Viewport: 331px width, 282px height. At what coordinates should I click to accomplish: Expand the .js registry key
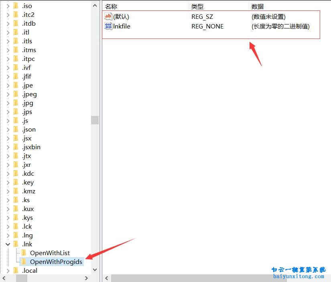[8, 120]
